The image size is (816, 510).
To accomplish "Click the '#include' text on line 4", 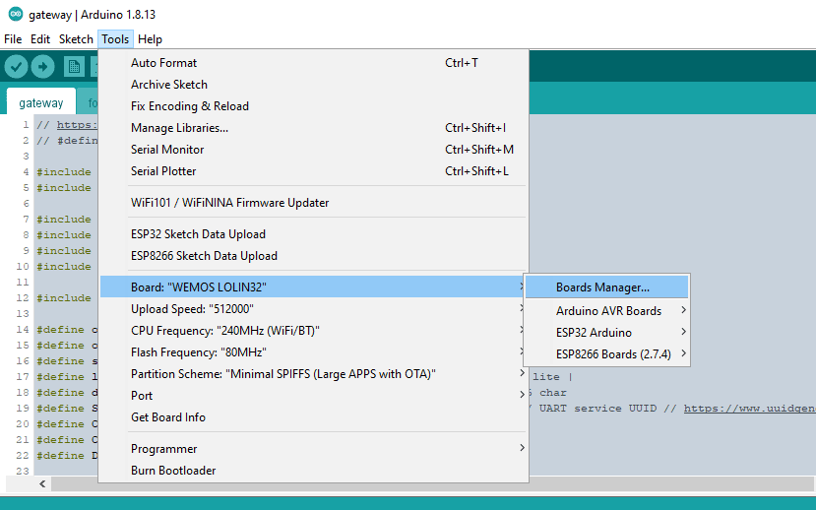I will click(x=64, y=172).
